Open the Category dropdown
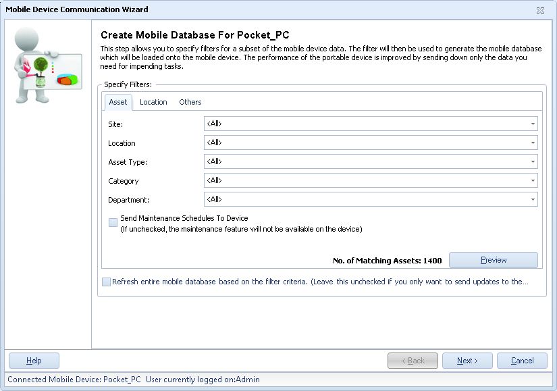The width and height of the screenshot is (557, 391). [533, 181]
